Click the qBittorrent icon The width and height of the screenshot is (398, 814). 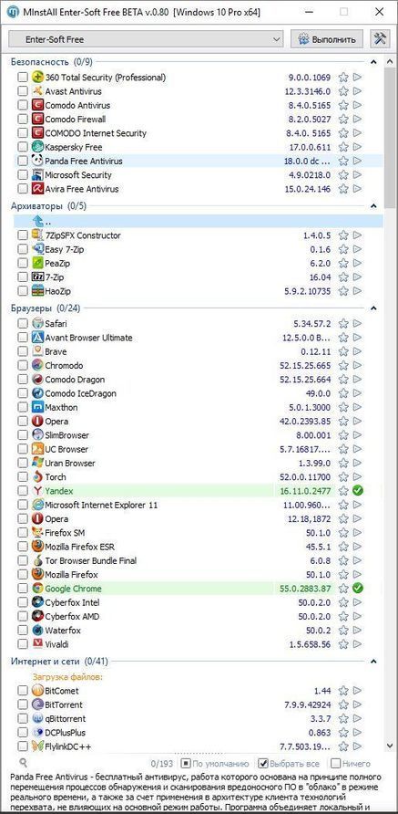(x=37, y=719)
